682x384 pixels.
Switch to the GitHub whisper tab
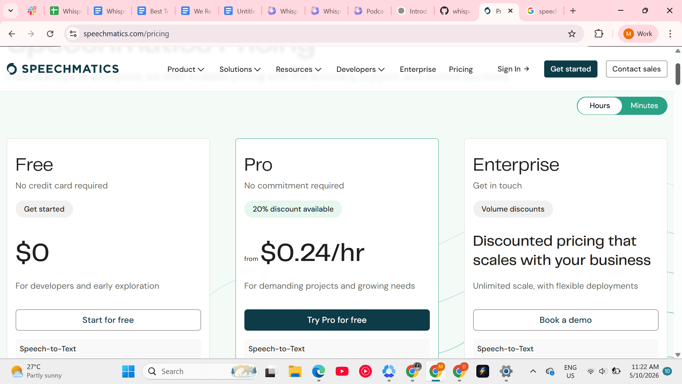(x=456, y=11)
